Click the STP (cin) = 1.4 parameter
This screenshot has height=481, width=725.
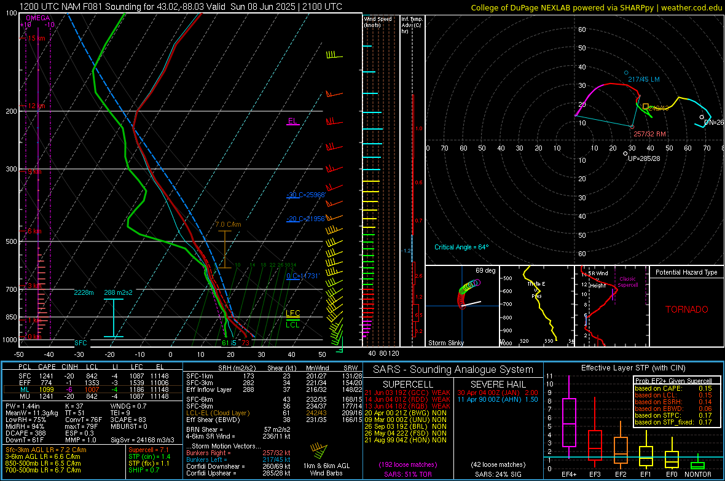point(149,457)
